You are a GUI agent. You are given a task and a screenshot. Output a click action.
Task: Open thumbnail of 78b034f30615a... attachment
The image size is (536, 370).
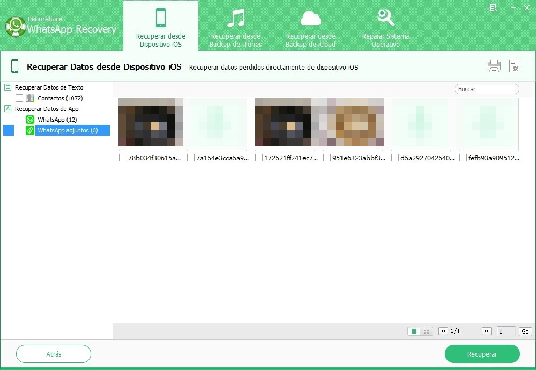click(x=151, y=122)
